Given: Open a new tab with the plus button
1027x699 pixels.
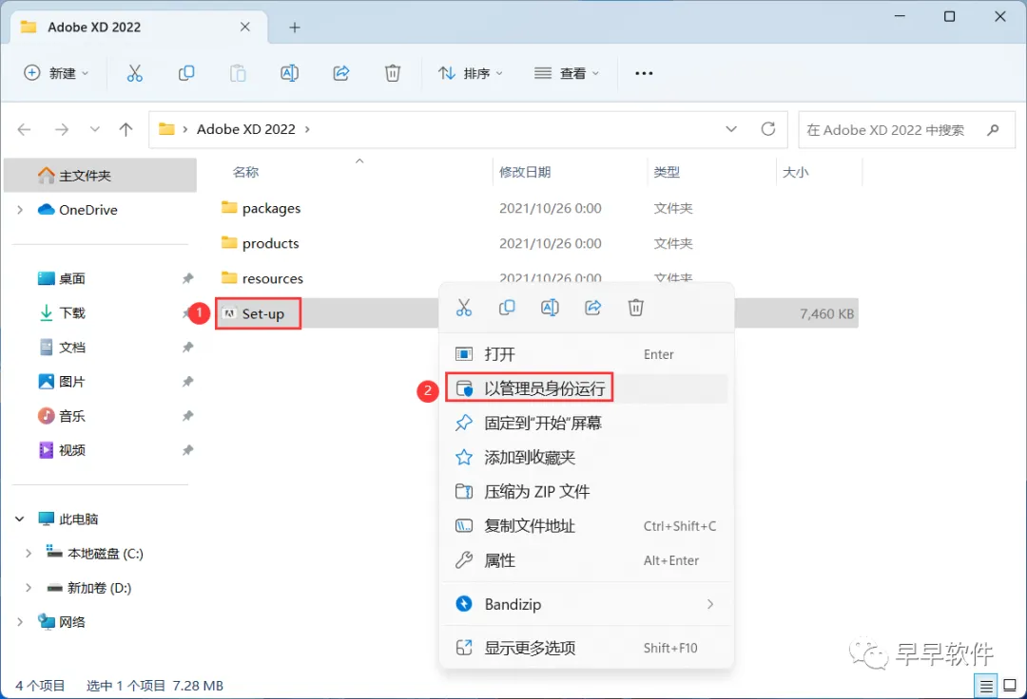Looking at the screenshot, I should click(295, 28).
